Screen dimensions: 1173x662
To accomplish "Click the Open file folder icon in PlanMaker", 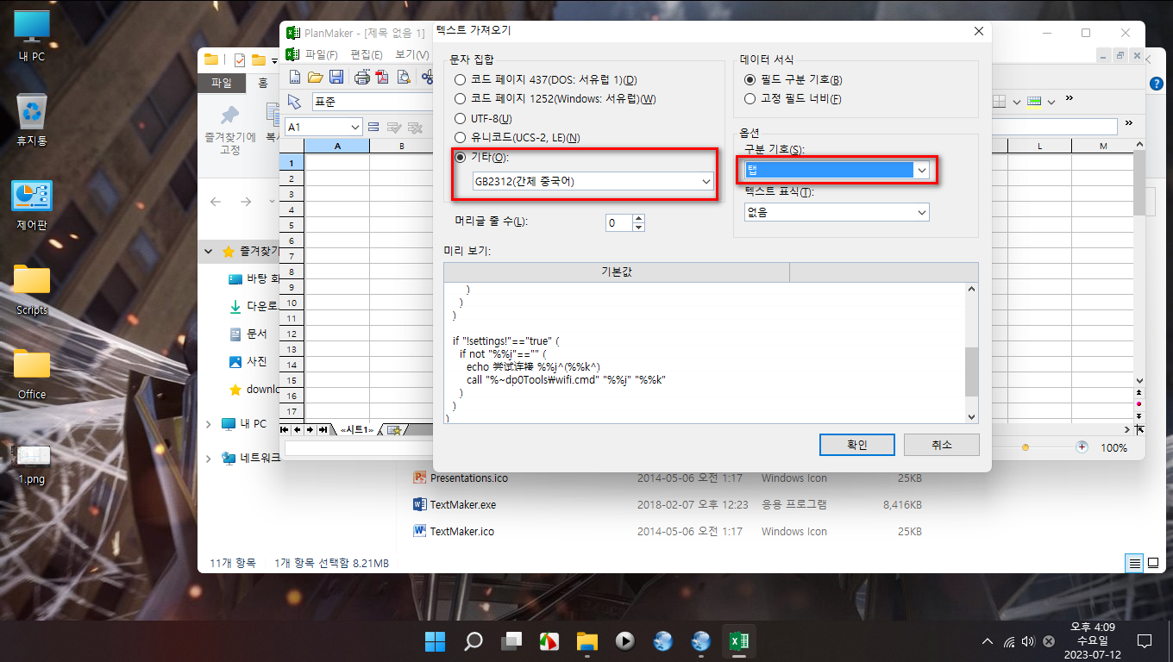I will [316, 77].
